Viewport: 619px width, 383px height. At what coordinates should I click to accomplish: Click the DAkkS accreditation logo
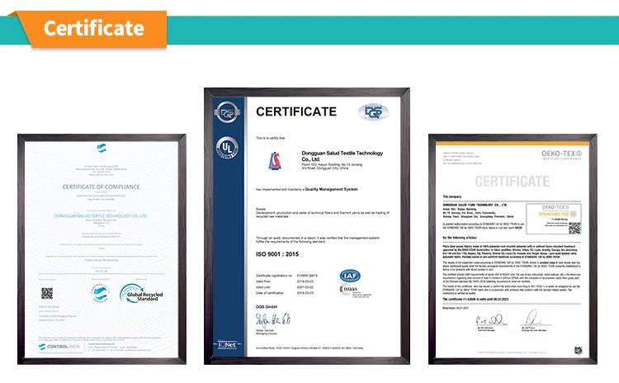pyautogui.click(x=355, y=291)
